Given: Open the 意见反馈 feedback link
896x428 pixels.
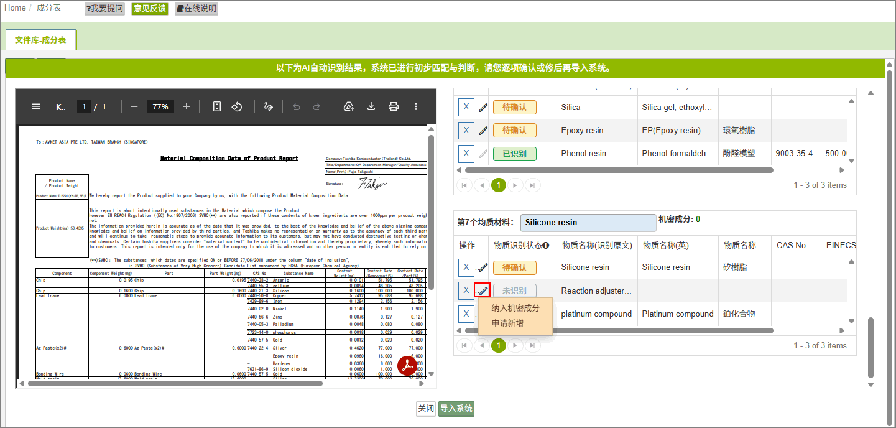Looking at the screenshot, I should point(150,9).
